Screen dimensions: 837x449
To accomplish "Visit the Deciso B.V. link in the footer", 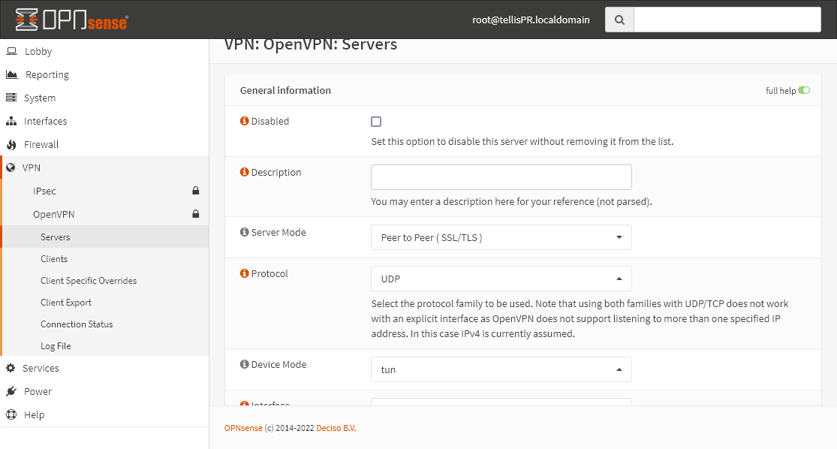I will click(334, 427).
